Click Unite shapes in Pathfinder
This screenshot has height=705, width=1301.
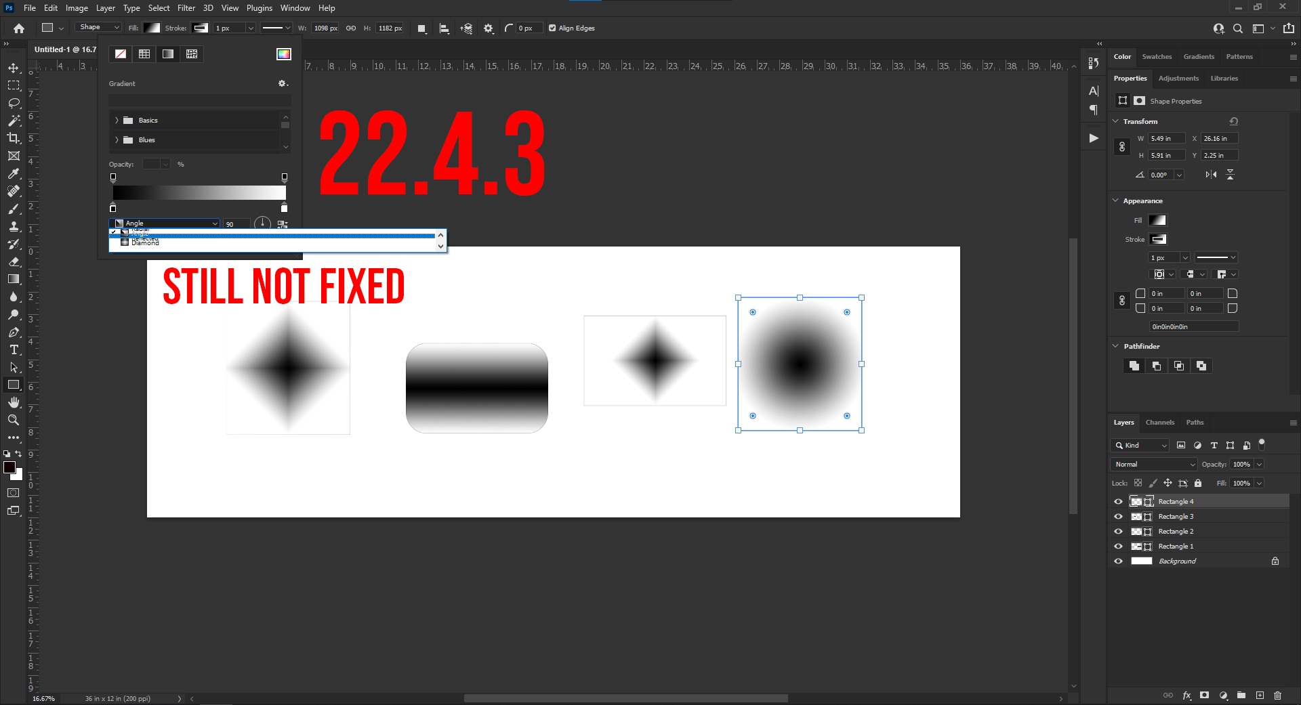[1134, 366]
